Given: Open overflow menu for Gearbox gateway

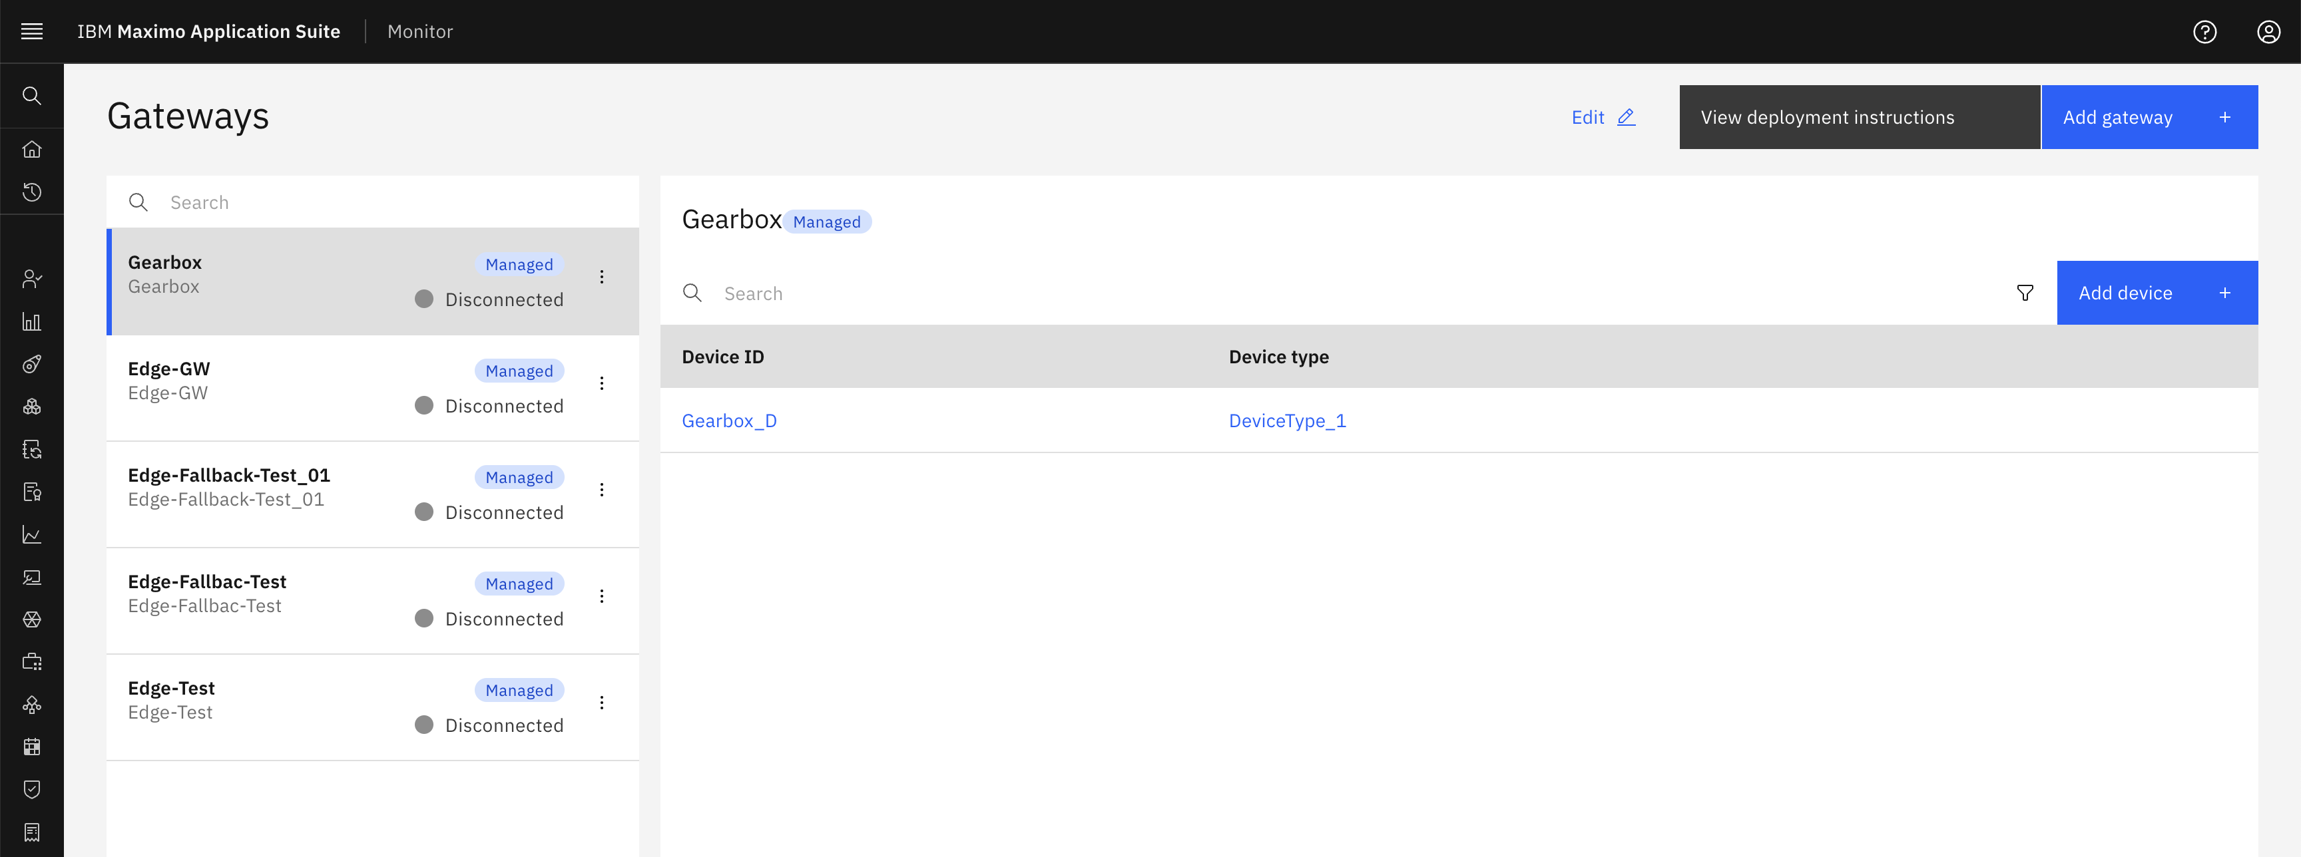Looking at the screenshot, I should coord(601,277).
